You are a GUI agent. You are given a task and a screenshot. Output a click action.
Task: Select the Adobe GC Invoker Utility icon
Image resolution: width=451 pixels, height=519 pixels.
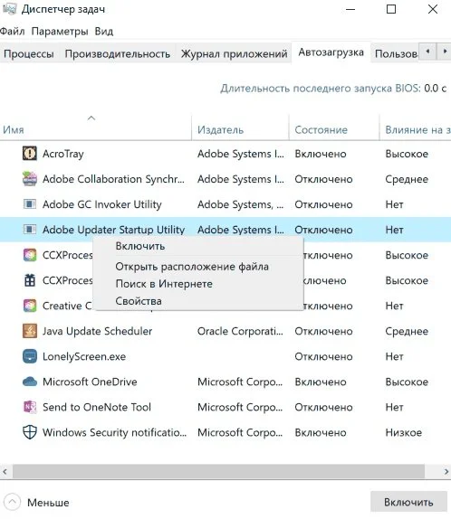click(x=30, y=204)
